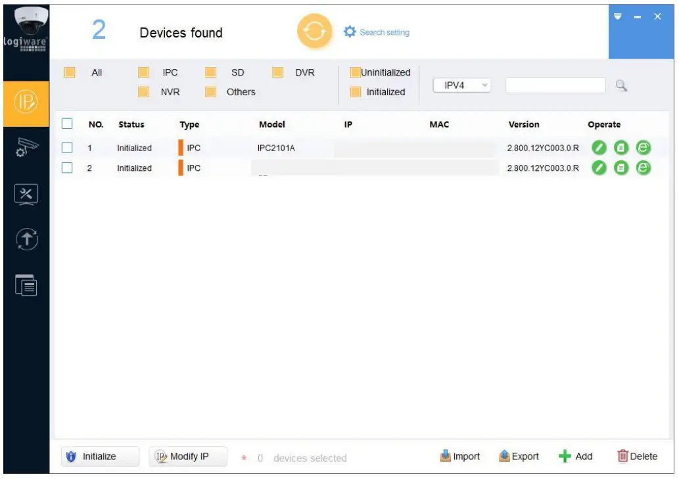This screenshot has height=479, width=679.
Task: Open the IPV4 dropdown
Action: click(462, 85)
